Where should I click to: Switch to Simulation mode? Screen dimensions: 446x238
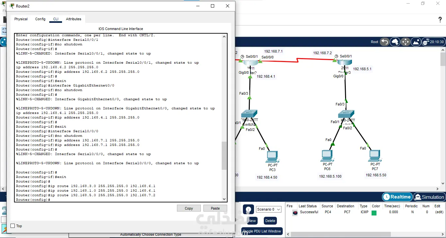(x=429, y=197)
